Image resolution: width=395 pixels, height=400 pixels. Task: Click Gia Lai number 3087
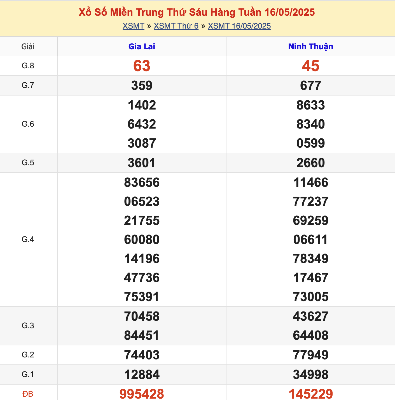[x=142, y=143]
